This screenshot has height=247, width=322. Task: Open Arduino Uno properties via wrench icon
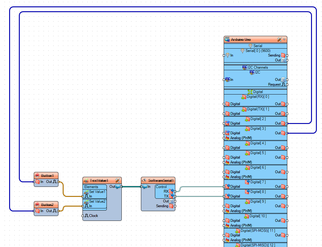pos(279,39)
